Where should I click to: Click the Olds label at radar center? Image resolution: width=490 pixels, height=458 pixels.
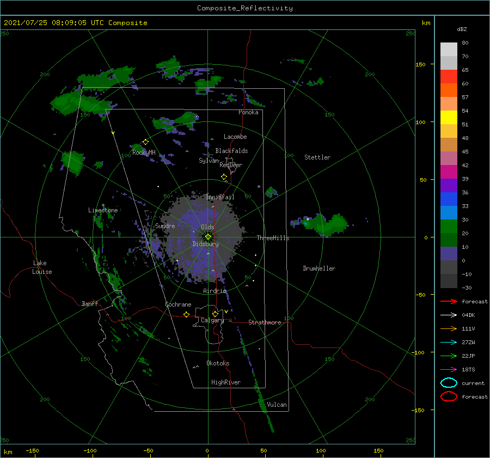click(x=207, y=227)
